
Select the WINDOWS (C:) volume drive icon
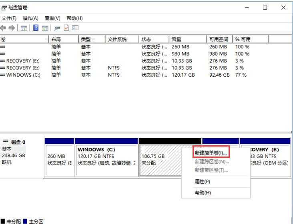[2, 75]
